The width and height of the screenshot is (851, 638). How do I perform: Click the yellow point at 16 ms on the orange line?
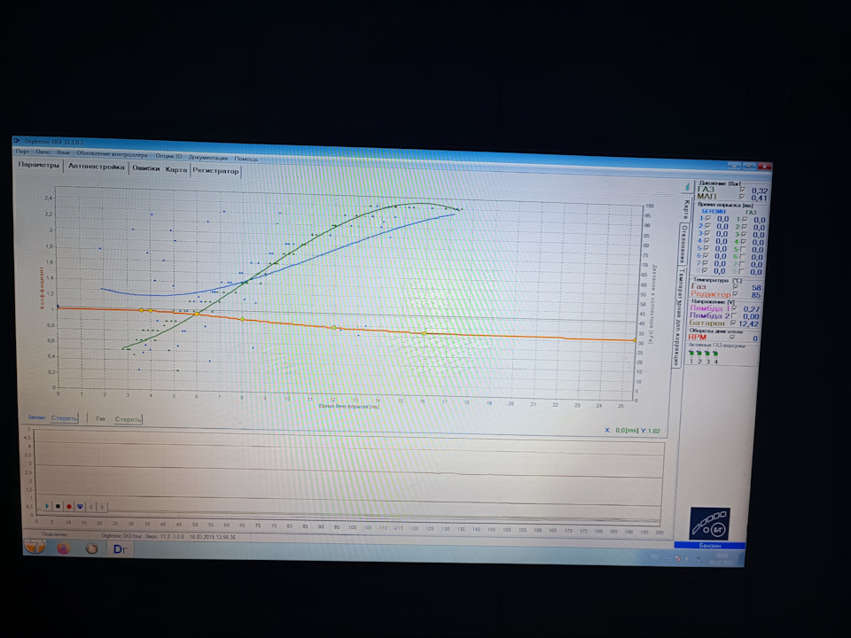(x=425, y=333)
